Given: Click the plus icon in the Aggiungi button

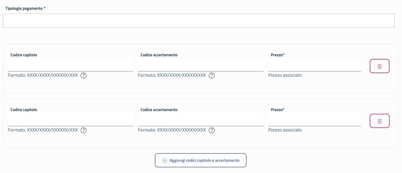Looking at the screenshot, I should pos(165,161).
